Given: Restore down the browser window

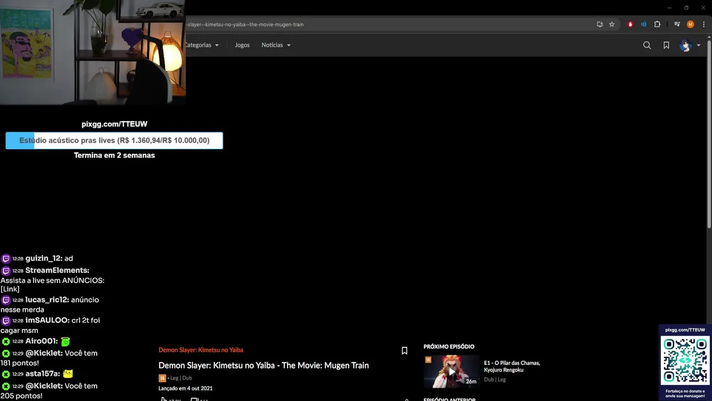Looking at the screenshot, I should [x=686, y=8].
